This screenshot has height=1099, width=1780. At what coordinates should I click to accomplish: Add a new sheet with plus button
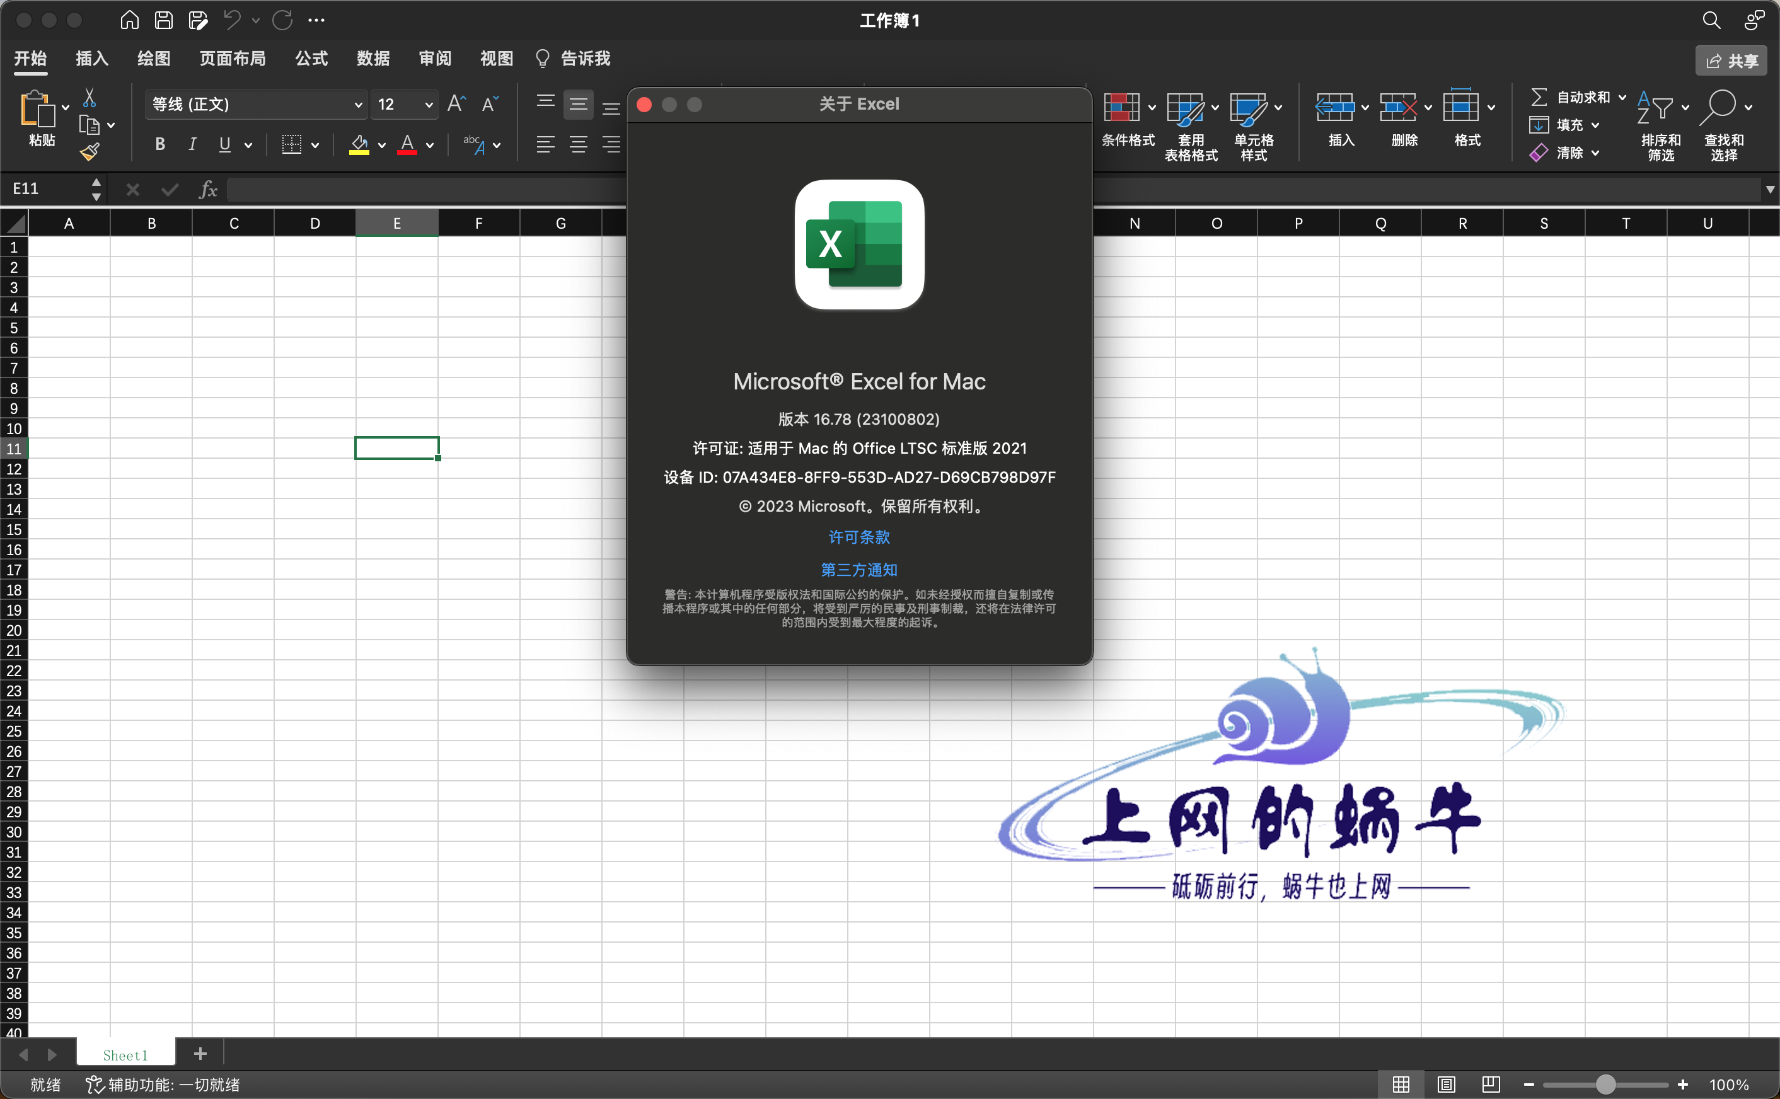200,1053
